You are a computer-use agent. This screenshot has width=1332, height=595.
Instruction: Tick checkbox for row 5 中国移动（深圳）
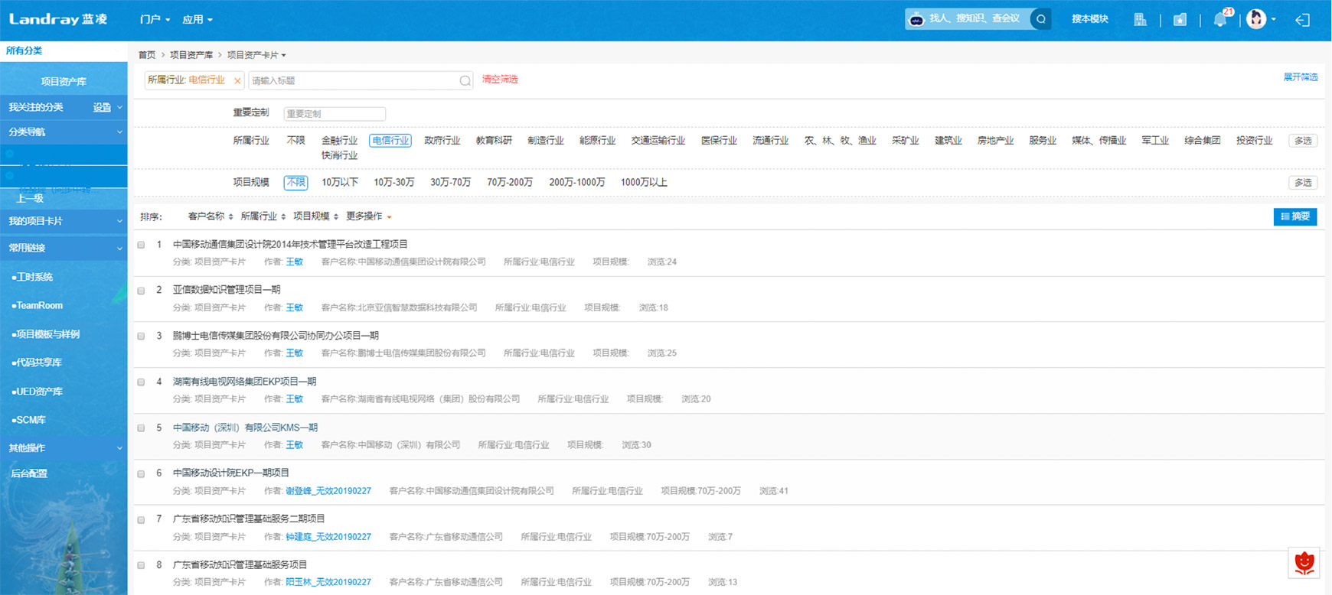141,428
